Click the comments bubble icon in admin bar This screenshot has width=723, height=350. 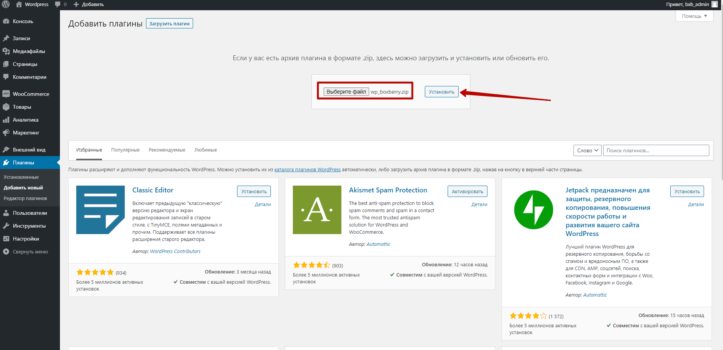pyautogui.click(x=58, y=5)
